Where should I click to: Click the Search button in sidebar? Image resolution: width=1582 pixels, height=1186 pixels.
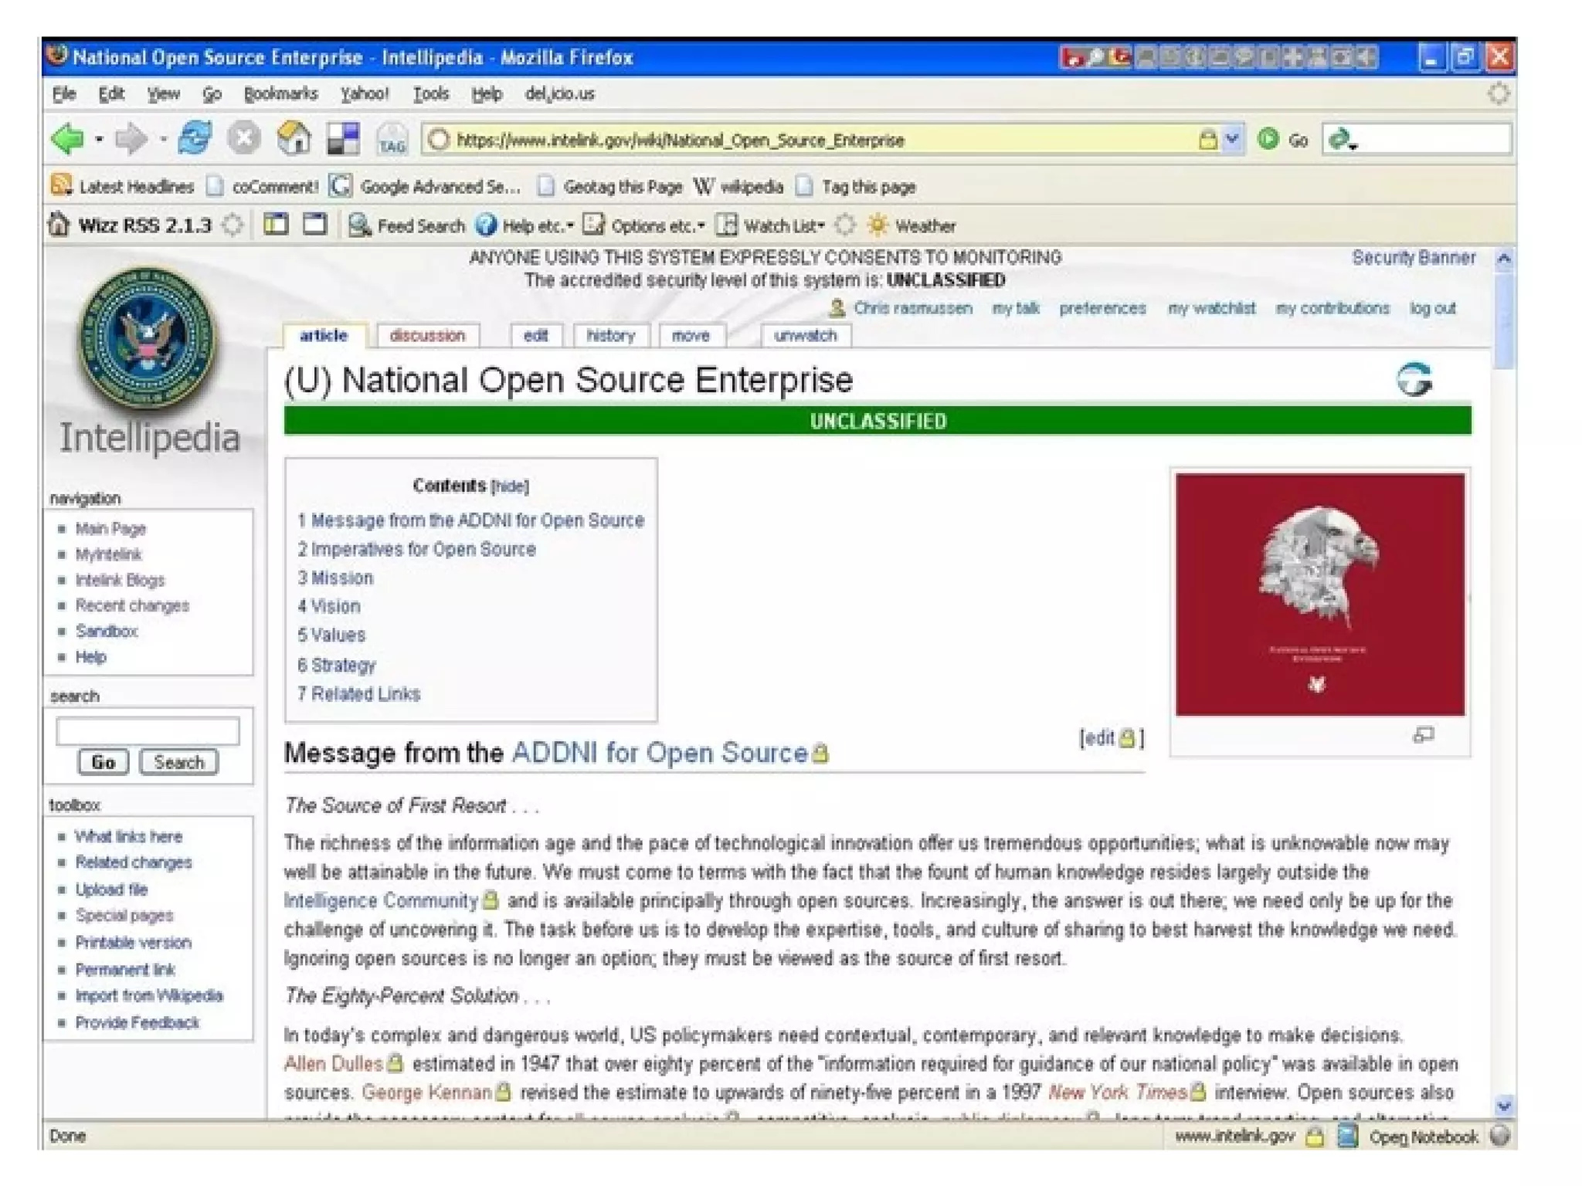click(x=178, y=762)
